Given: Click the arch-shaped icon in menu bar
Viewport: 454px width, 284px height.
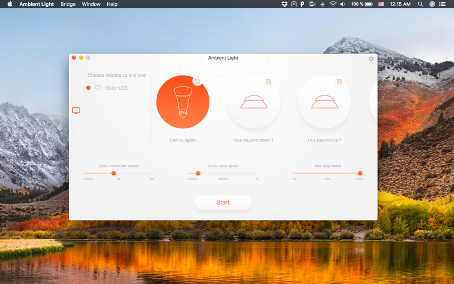Looking at the screenshot, I should [293, 4].
